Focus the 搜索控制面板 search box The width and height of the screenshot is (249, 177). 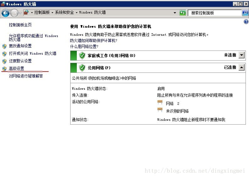[x=215, y=13]
